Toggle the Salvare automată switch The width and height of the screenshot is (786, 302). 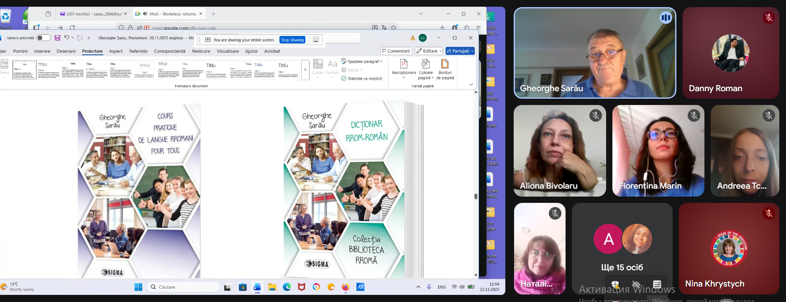coord(43,38)
